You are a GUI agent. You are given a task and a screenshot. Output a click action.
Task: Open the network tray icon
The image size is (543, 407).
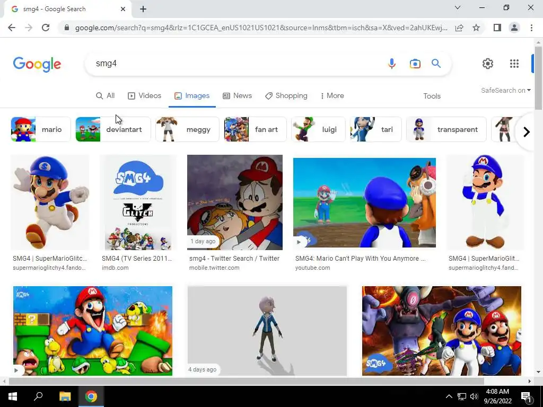click(462, 396)
